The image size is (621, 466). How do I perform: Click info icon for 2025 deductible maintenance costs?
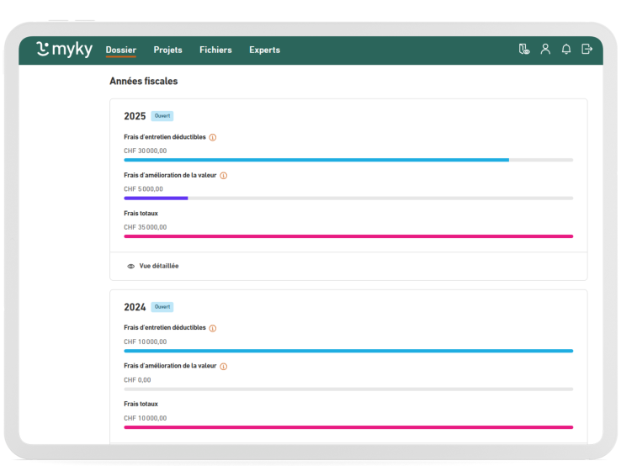pyautogui.click(x=213, y=137)
